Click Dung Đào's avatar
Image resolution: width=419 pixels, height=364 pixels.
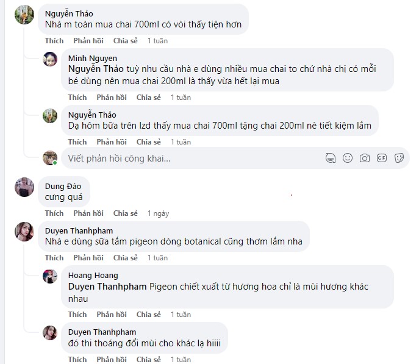coord(24,186)
